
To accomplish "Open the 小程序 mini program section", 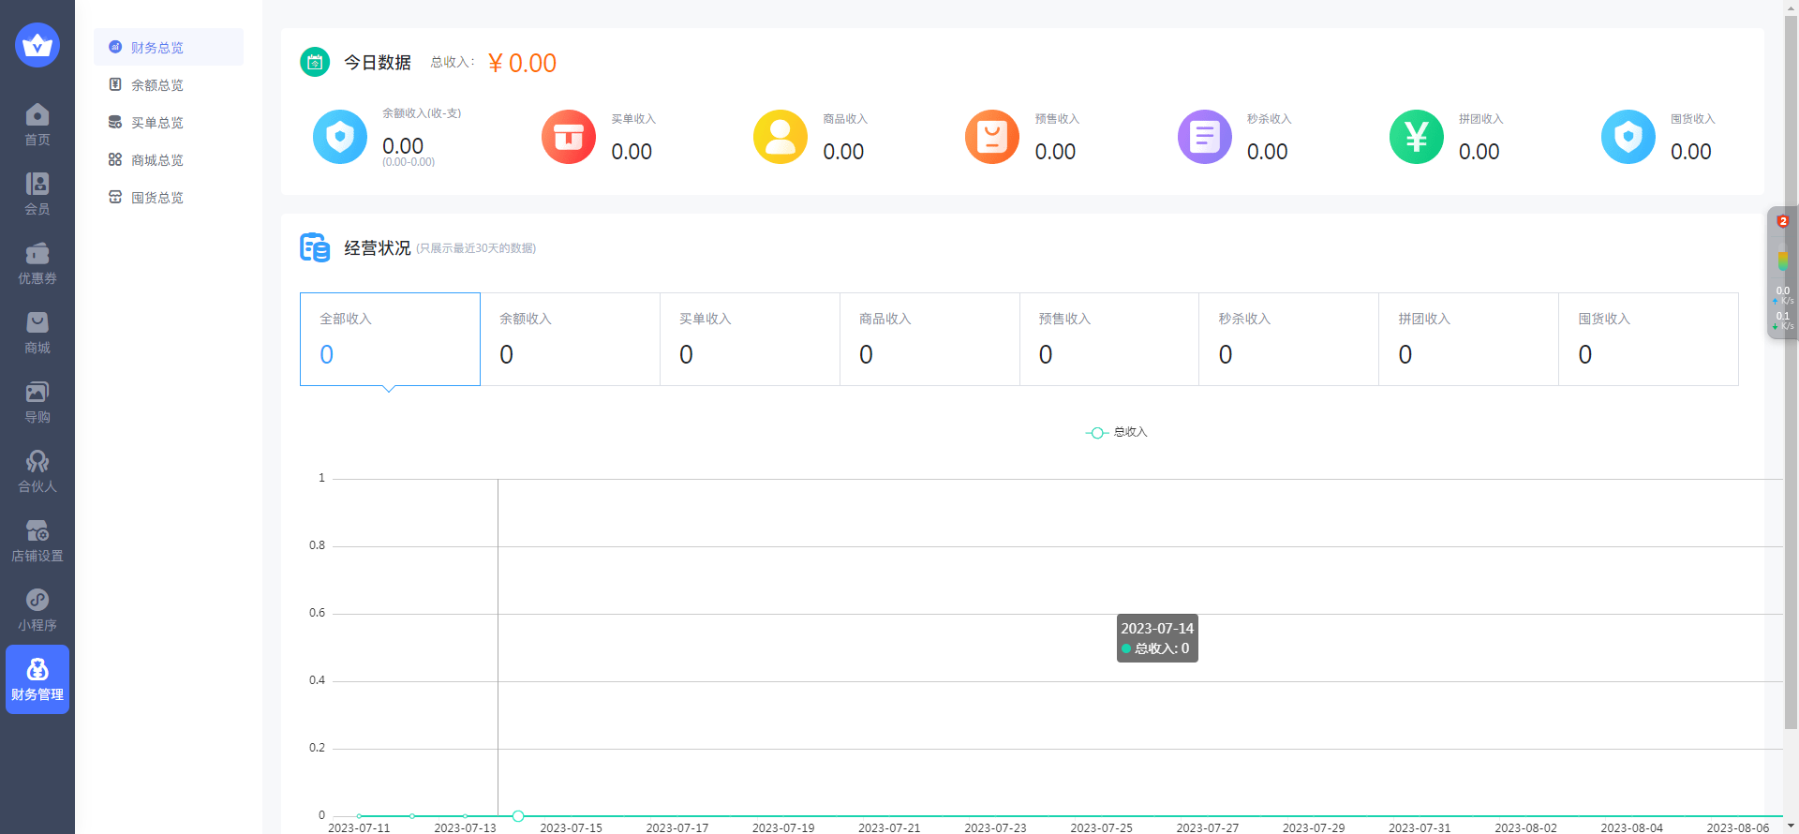I will pos(37,610).
